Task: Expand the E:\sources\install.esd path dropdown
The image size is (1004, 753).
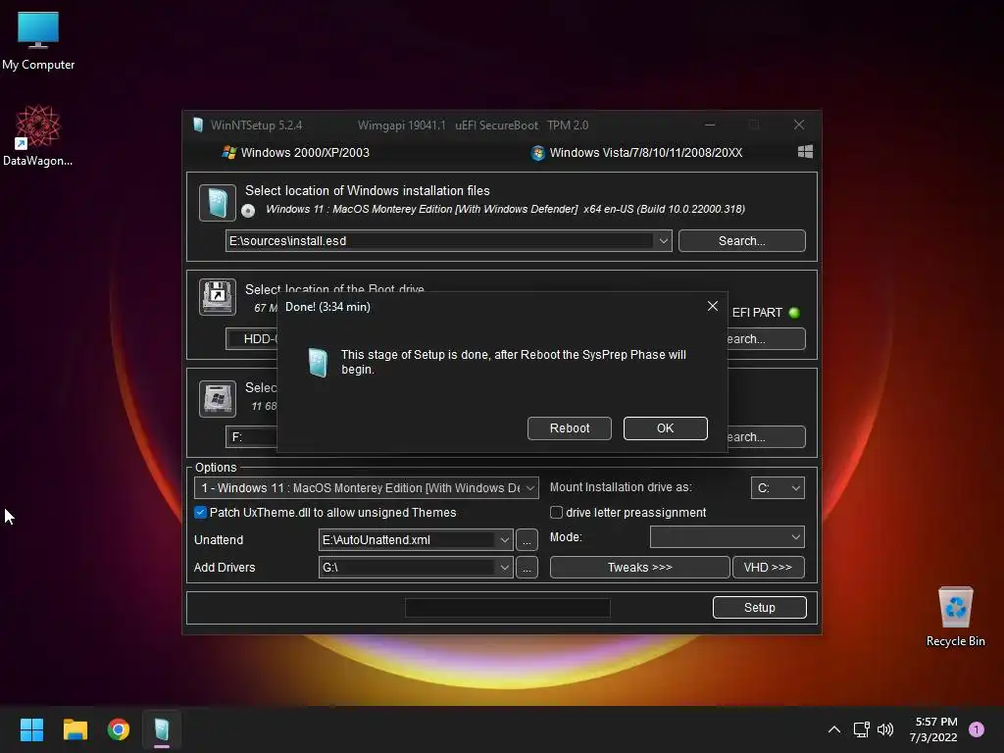Action: [x=664, y=241]
